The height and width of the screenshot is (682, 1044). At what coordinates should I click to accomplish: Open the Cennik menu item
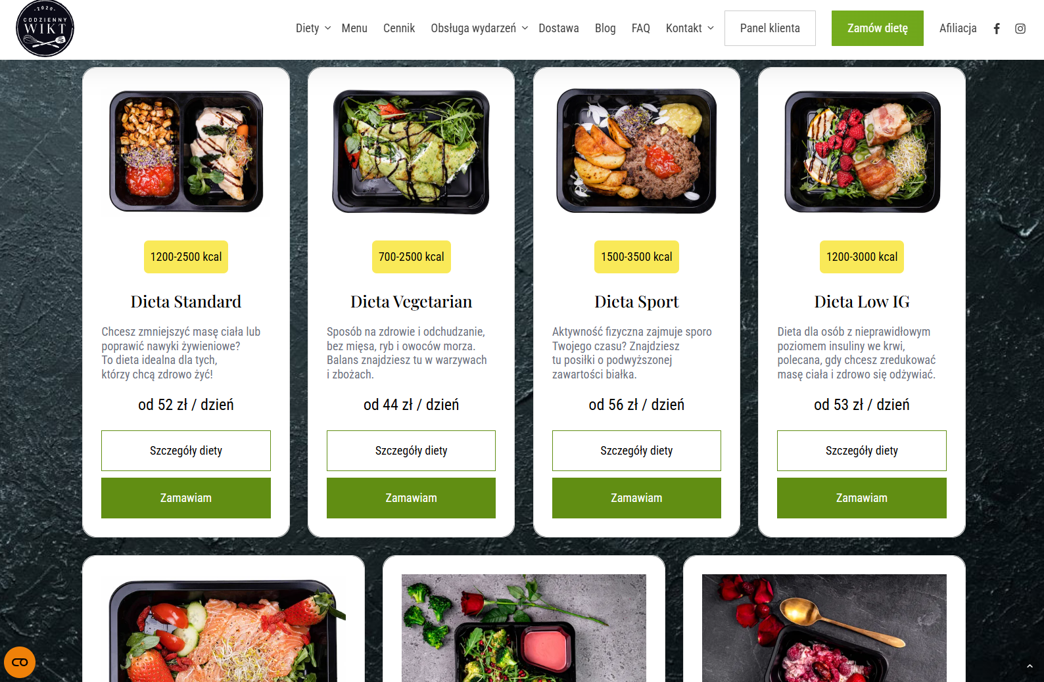(x=399, y=28)
